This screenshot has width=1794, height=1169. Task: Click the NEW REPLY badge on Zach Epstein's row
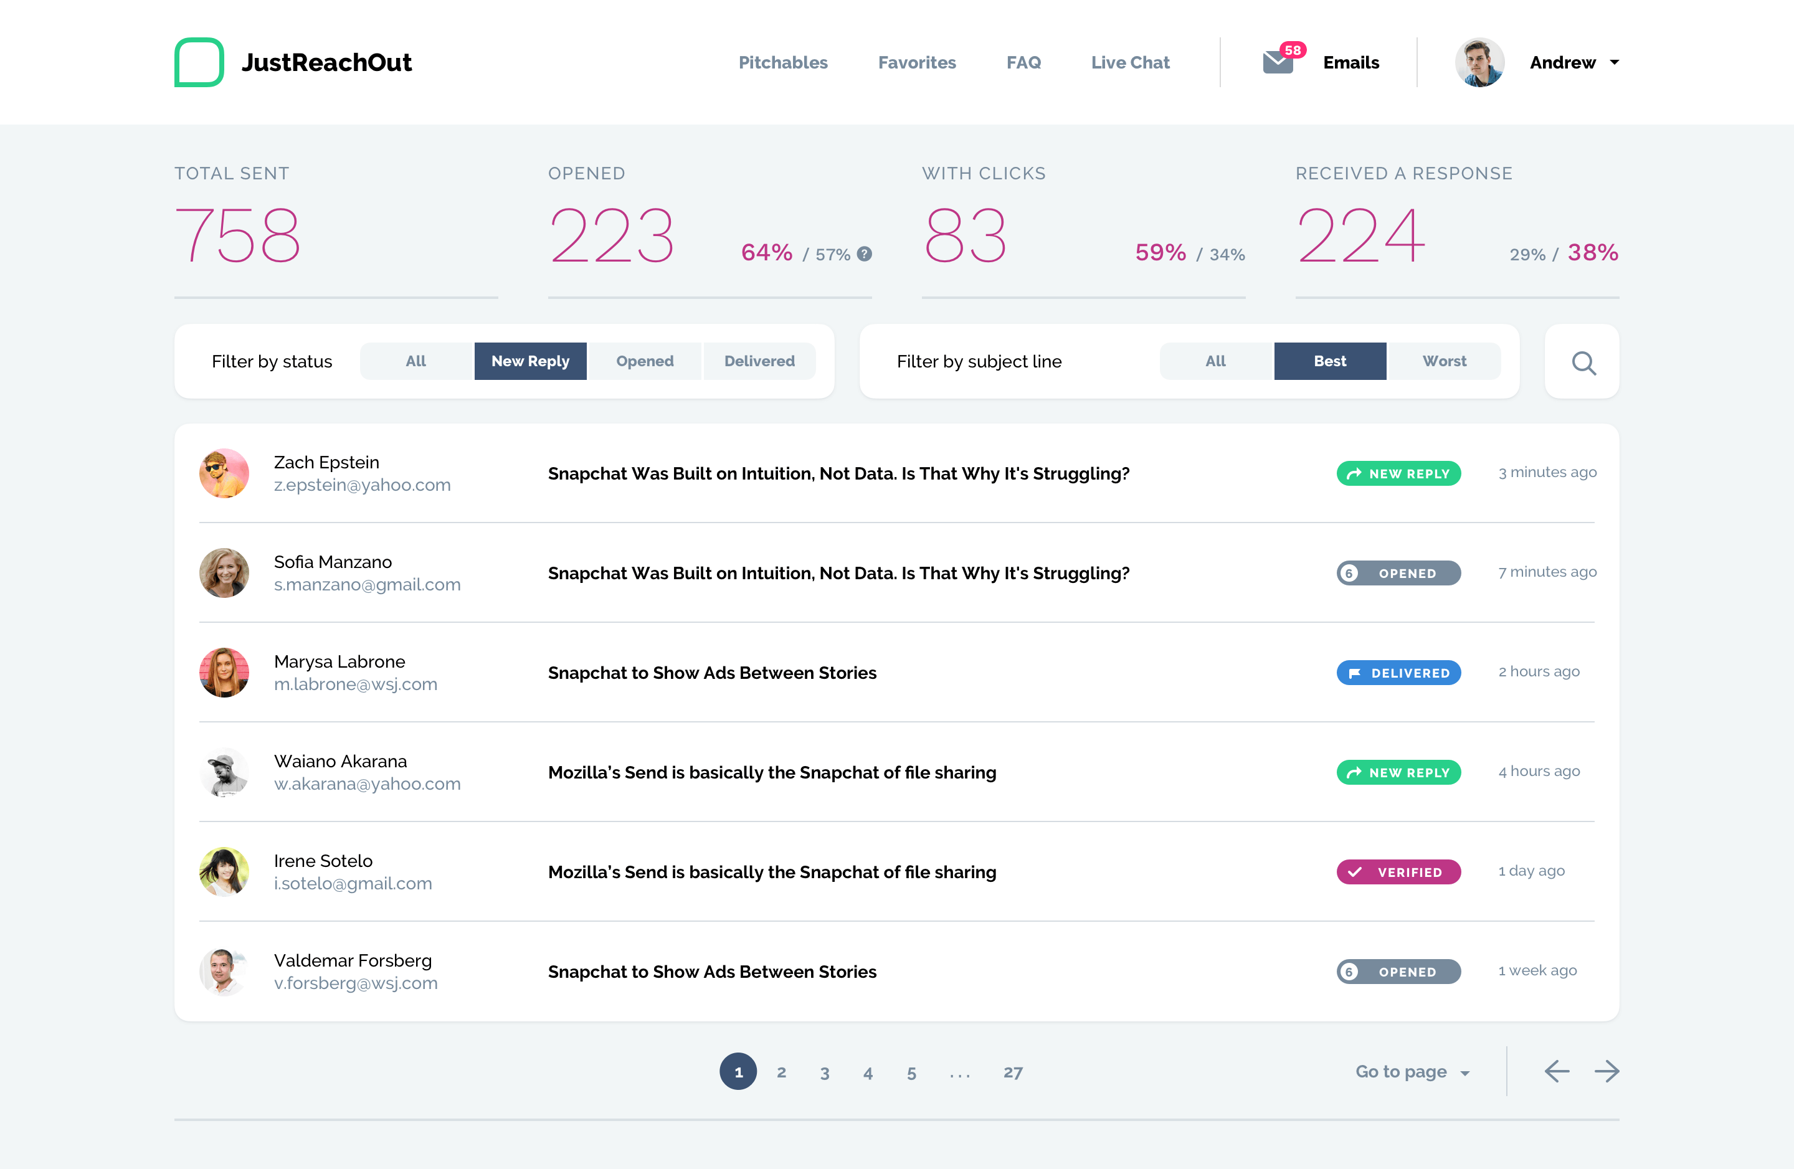pos(1398,473)
